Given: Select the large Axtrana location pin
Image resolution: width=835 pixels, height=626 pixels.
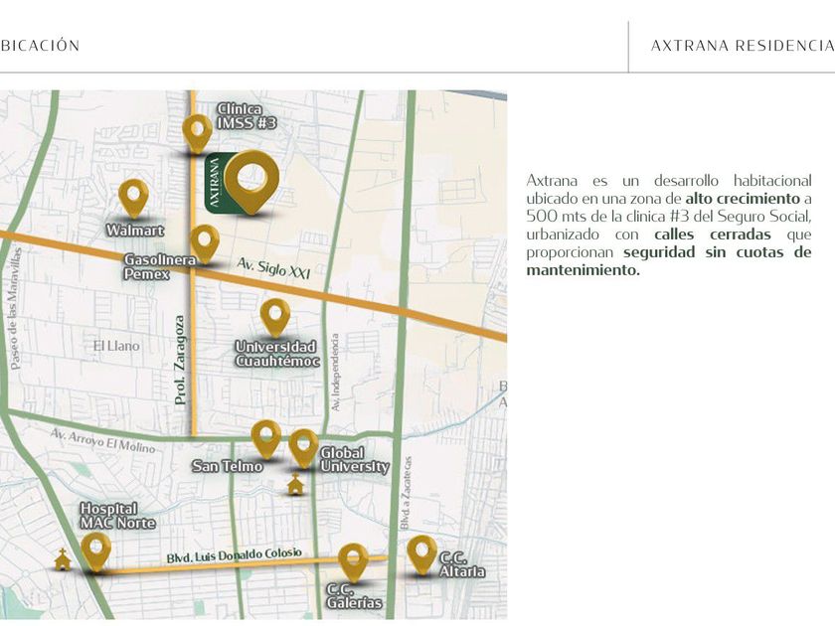Looking at the screenshot, I should tap(251, 182).
